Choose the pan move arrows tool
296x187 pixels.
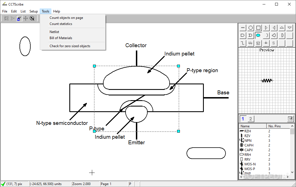tap(26, 18)
